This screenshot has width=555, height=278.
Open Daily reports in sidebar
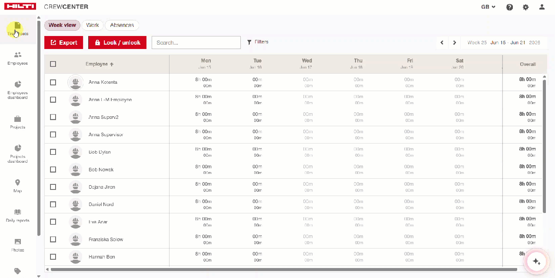point(17,216)
